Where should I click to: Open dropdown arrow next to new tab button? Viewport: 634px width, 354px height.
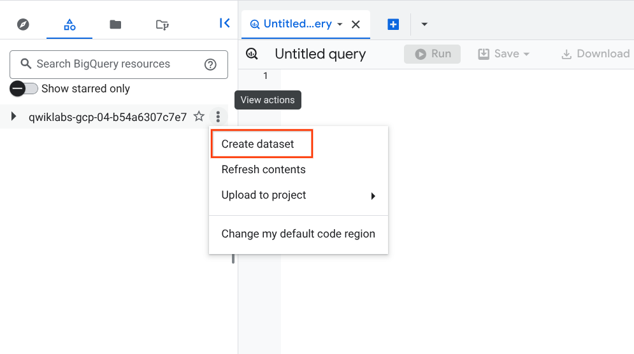[424, 24]
